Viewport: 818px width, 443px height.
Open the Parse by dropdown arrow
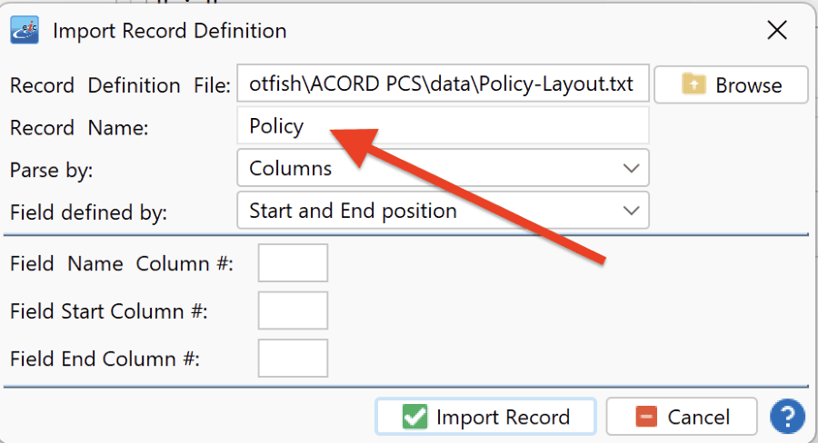point(632,168)
